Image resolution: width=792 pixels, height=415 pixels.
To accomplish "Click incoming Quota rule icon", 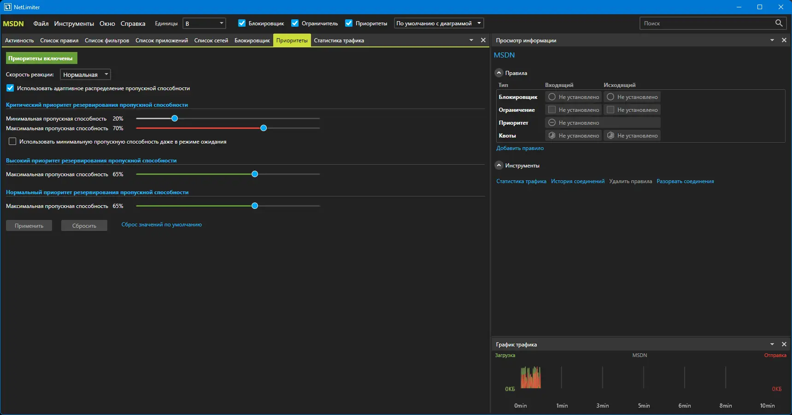I will coord(552,136).
